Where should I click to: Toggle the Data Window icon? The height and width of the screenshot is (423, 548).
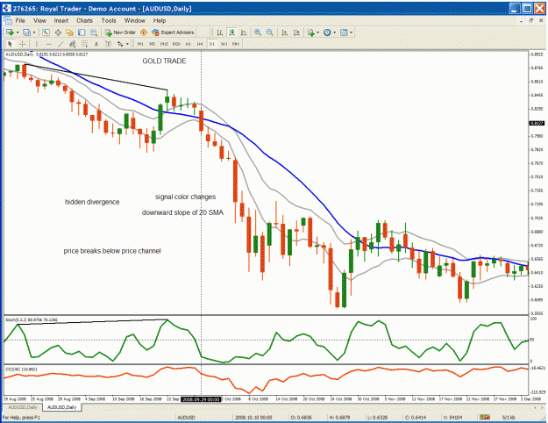pos(58,32)
